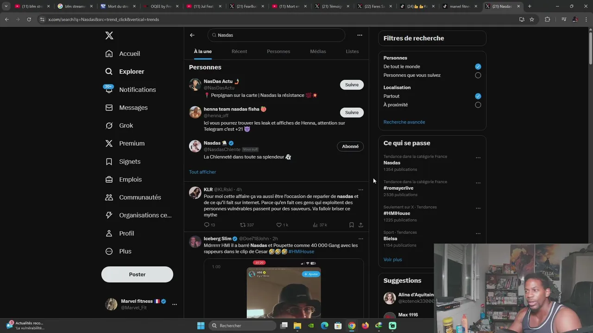Click the browser address bar
593x333 pixels.
click(x=276, y=19)
